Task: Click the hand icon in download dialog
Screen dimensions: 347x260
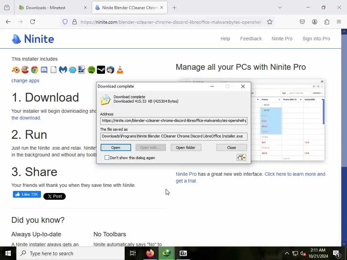Action: (241, 157)
